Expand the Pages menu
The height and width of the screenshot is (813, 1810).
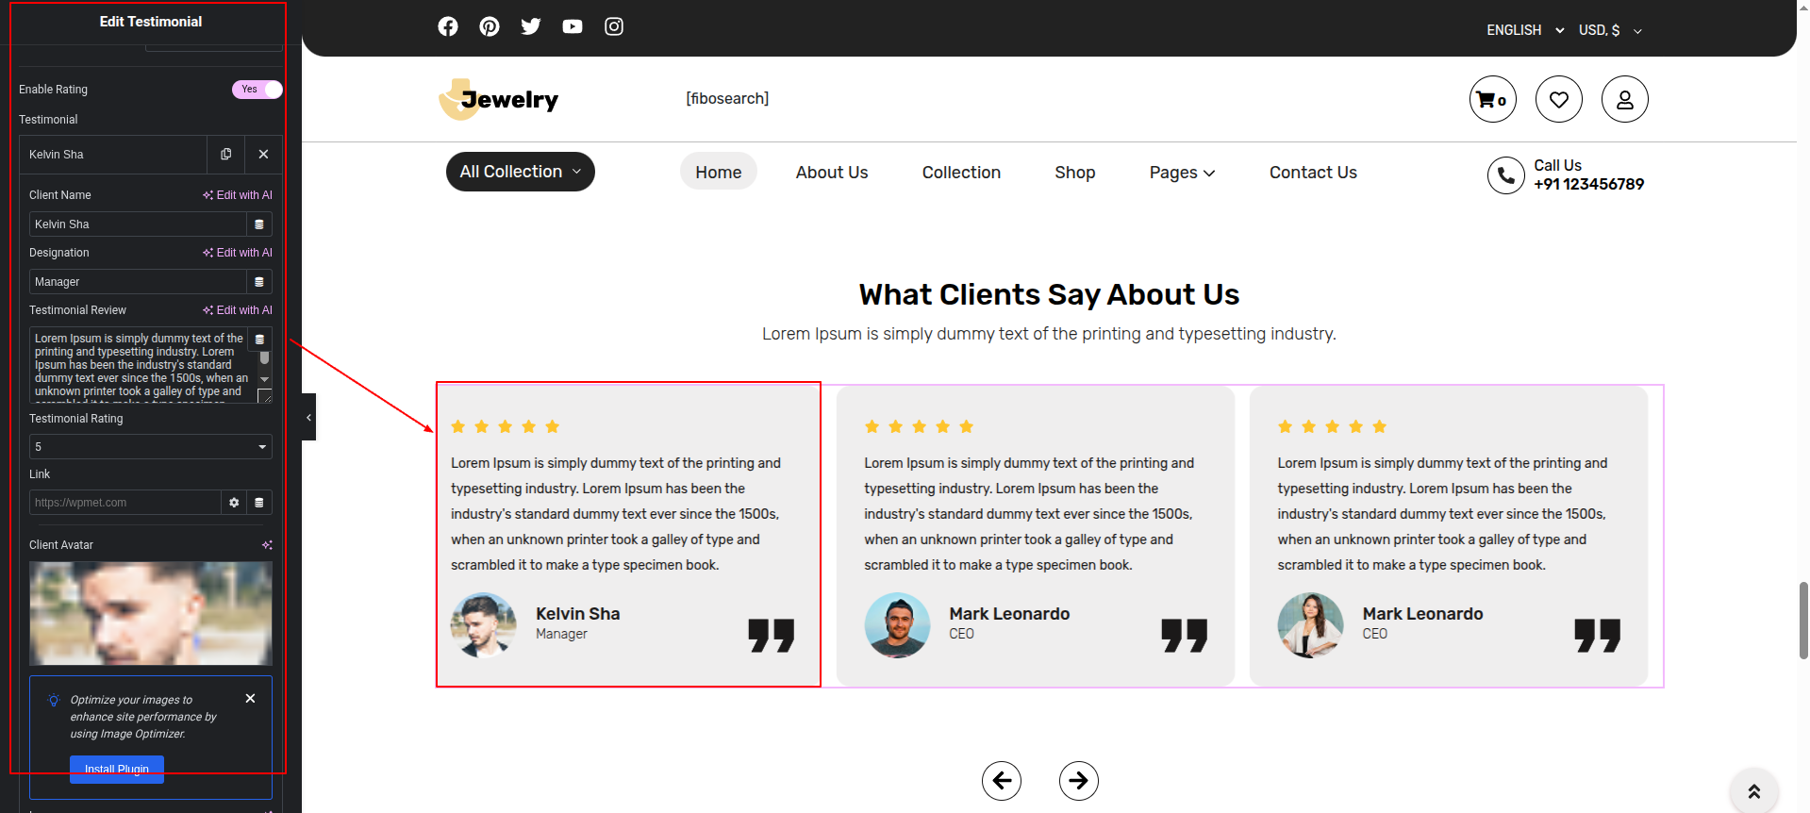point(1182,173)
